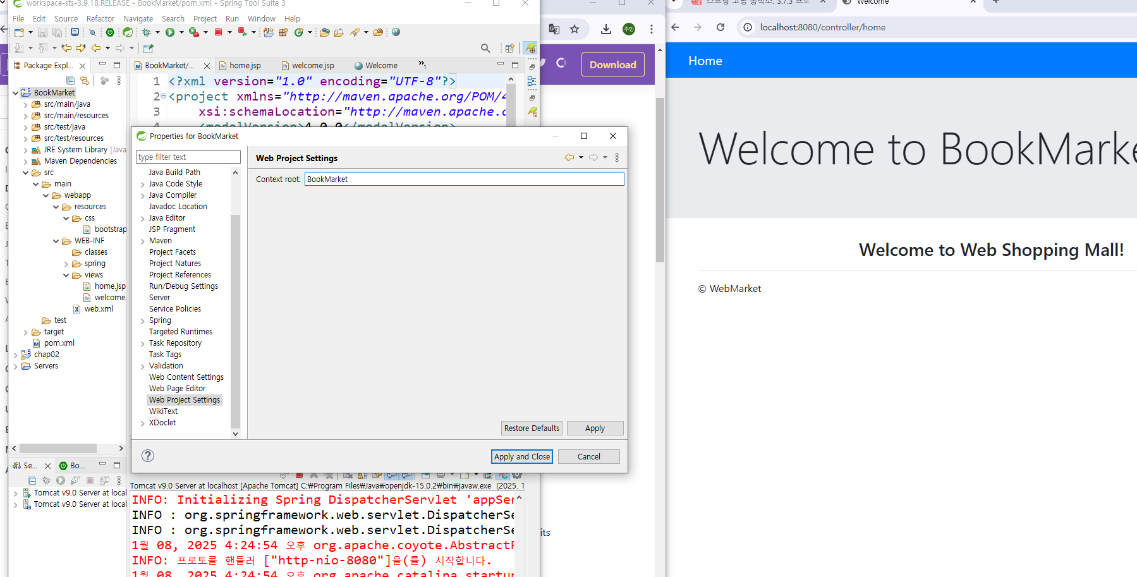
Task: Click back arrow in Web Project Settings header
Action: (569, 157)
